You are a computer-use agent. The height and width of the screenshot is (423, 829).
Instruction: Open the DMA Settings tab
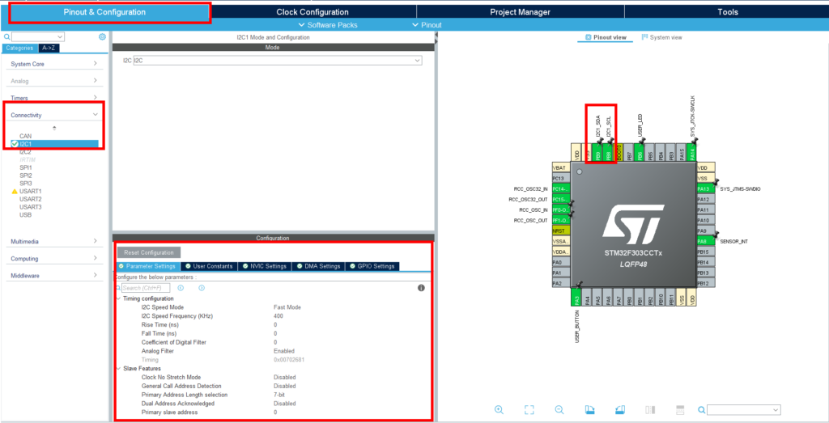click(x=318, y=266)
